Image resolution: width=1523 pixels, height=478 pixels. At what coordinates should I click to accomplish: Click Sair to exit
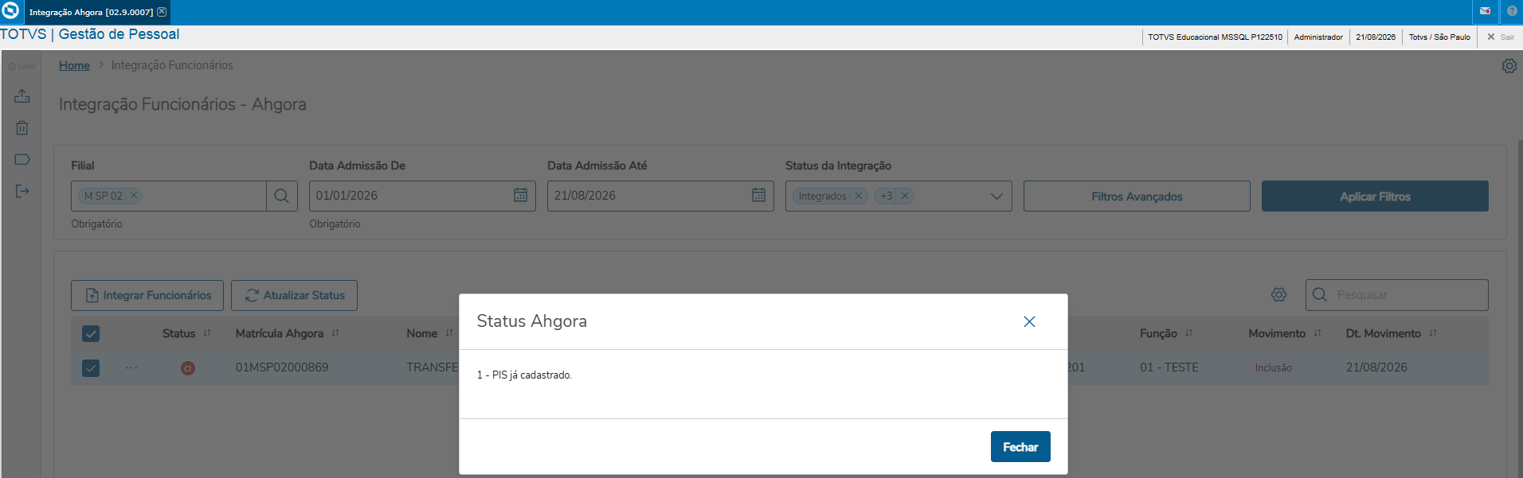[x=1501, y=37]
